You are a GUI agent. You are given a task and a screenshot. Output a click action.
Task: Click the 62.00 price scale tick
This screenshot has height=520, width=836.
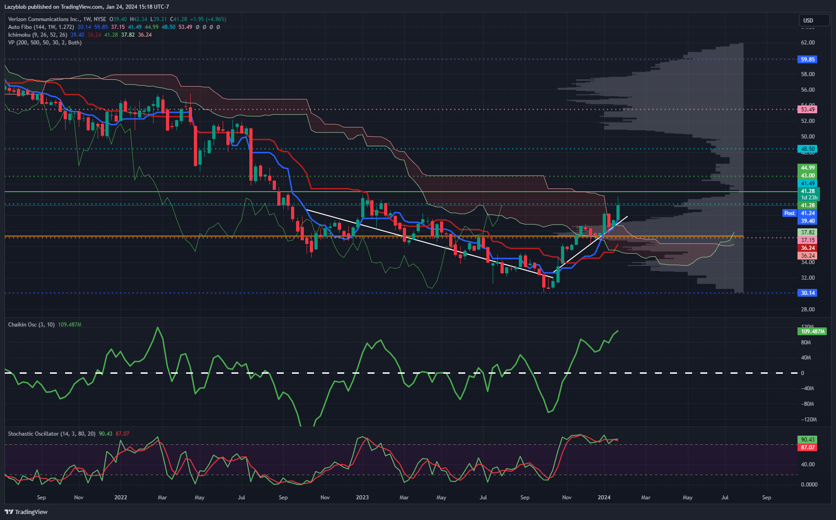[808, 43]
